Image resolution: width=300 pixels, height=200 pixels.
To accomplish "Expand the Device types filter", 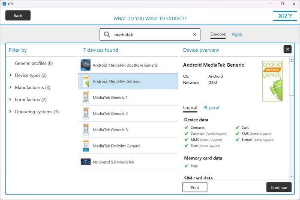I will pos(10,76).
